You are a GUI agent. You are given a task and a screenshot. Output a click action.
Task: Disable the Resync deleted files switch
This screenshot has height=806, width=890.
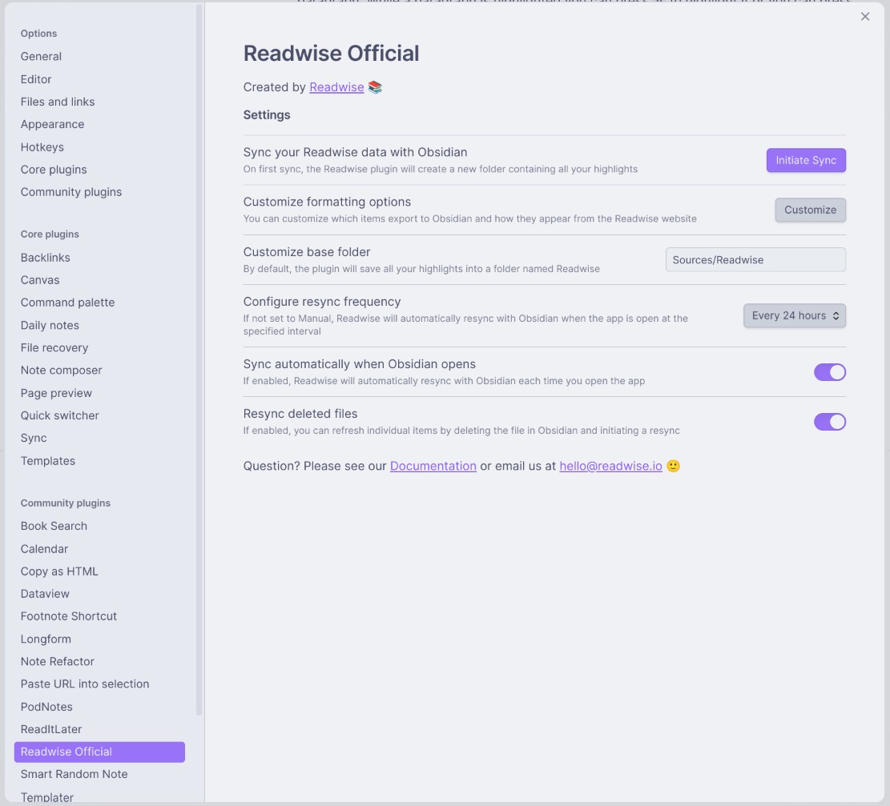829,422
